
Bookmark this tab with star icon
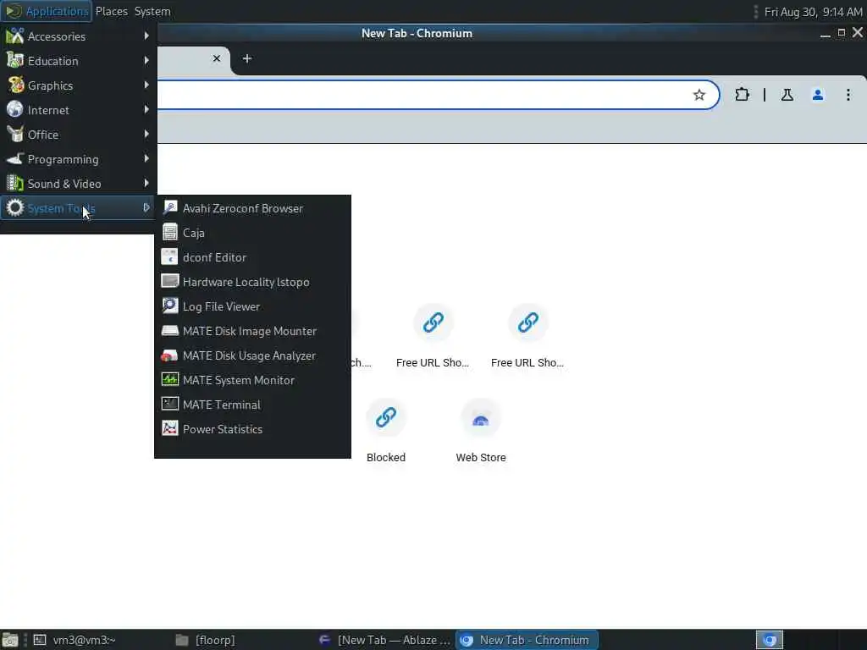699,95
